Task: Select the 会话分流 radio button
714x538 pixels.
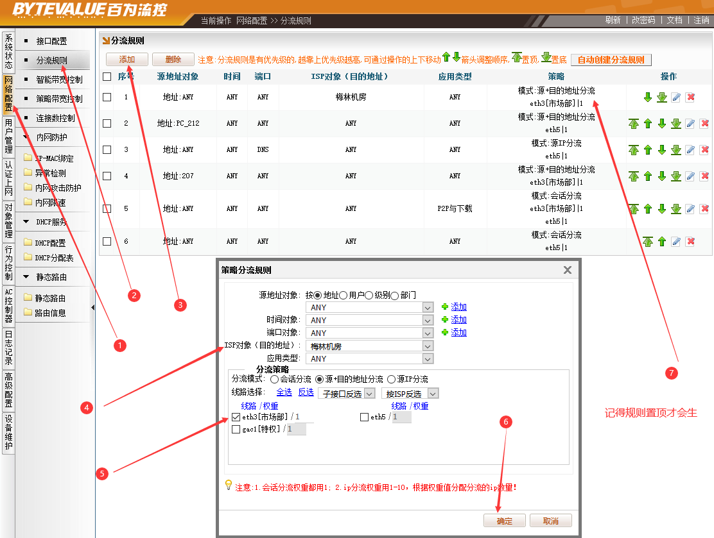Action: [x=274, y=380]
